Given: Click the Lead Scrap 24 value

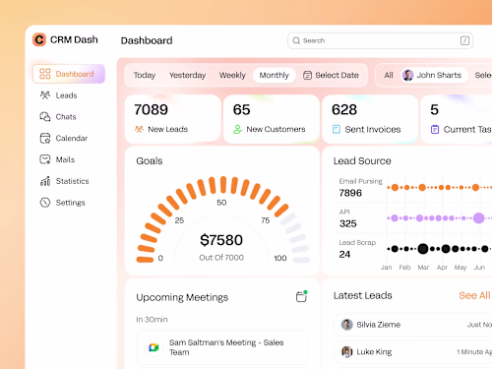Looking at the screenshot, I should tap(344, 254).
